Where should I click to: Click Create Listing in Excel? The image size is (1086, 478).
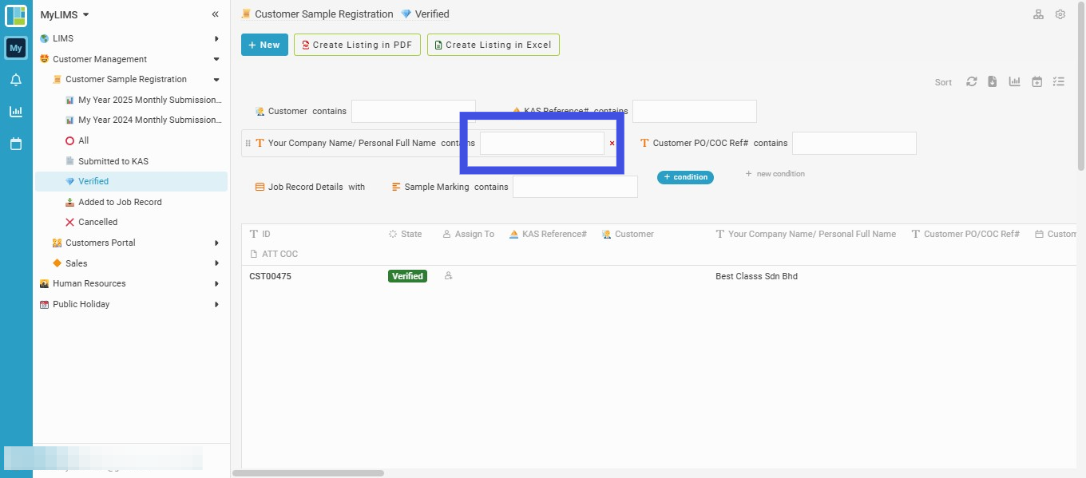tap(493, 45)
